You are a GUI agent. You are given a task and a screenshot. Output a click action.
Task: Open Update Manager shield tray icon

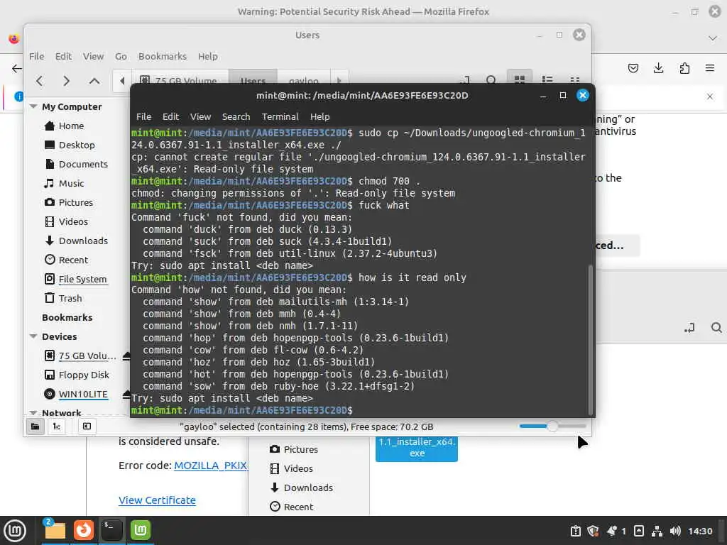click(593, 531)
